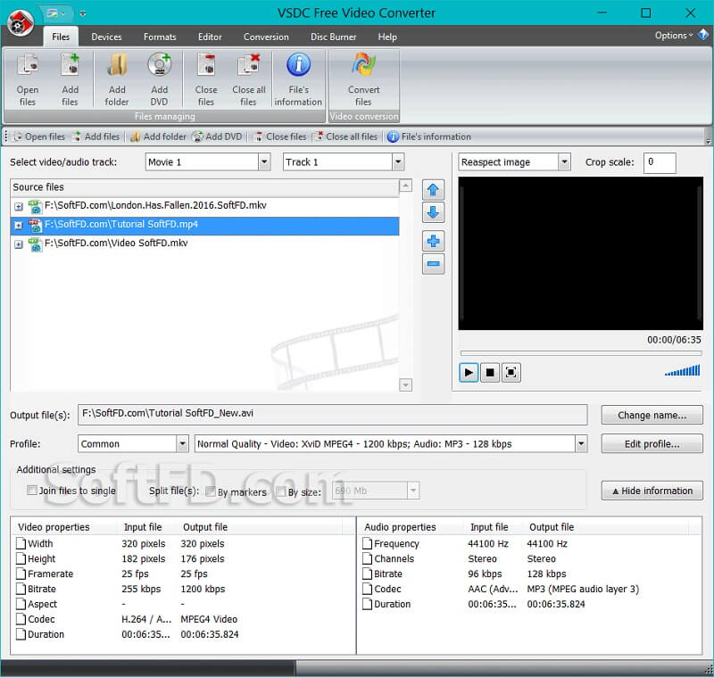Play the video preview

click(469, 372)
